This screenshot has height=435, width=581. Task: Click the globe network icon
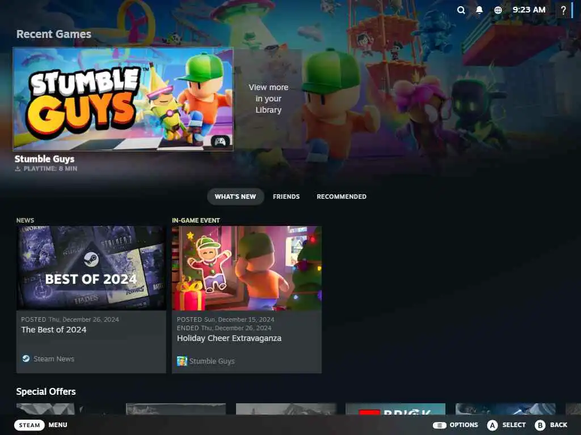pos(498,10)
